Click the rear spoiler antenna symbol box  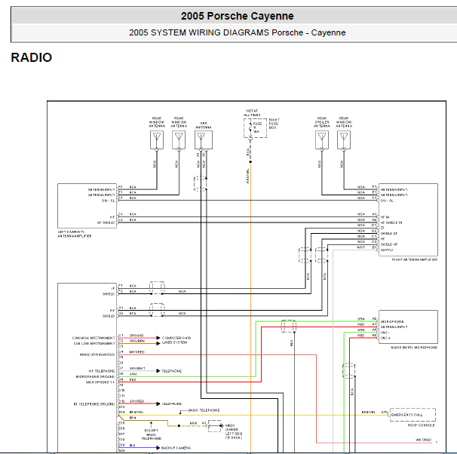[322, 140]
